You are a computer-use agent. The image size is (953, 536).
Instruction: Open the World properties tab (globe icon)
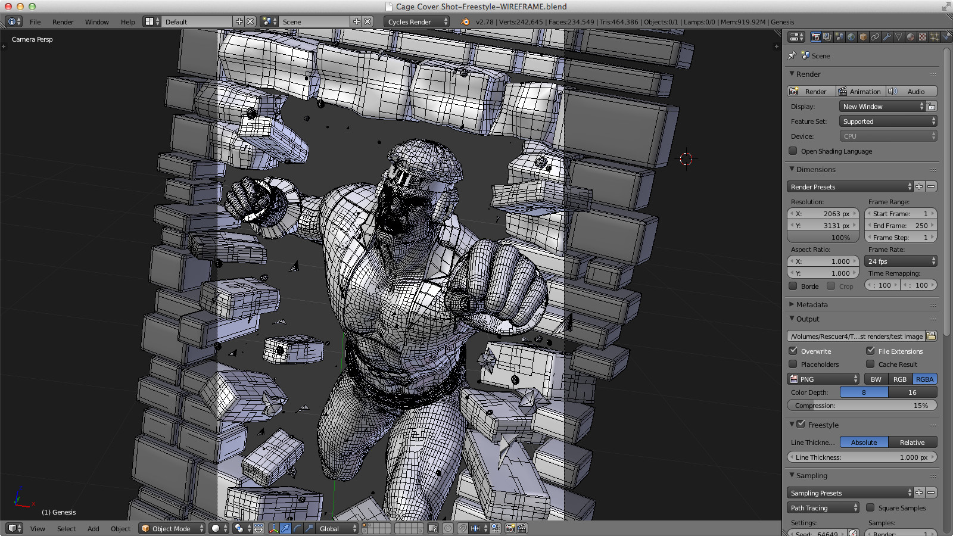coord(851,37)
